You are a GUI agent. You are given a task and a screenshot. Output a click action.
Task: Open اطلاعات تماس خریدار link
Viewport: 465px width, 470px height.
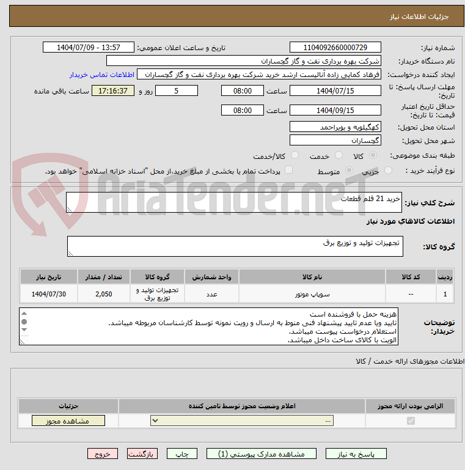[102, 75]
